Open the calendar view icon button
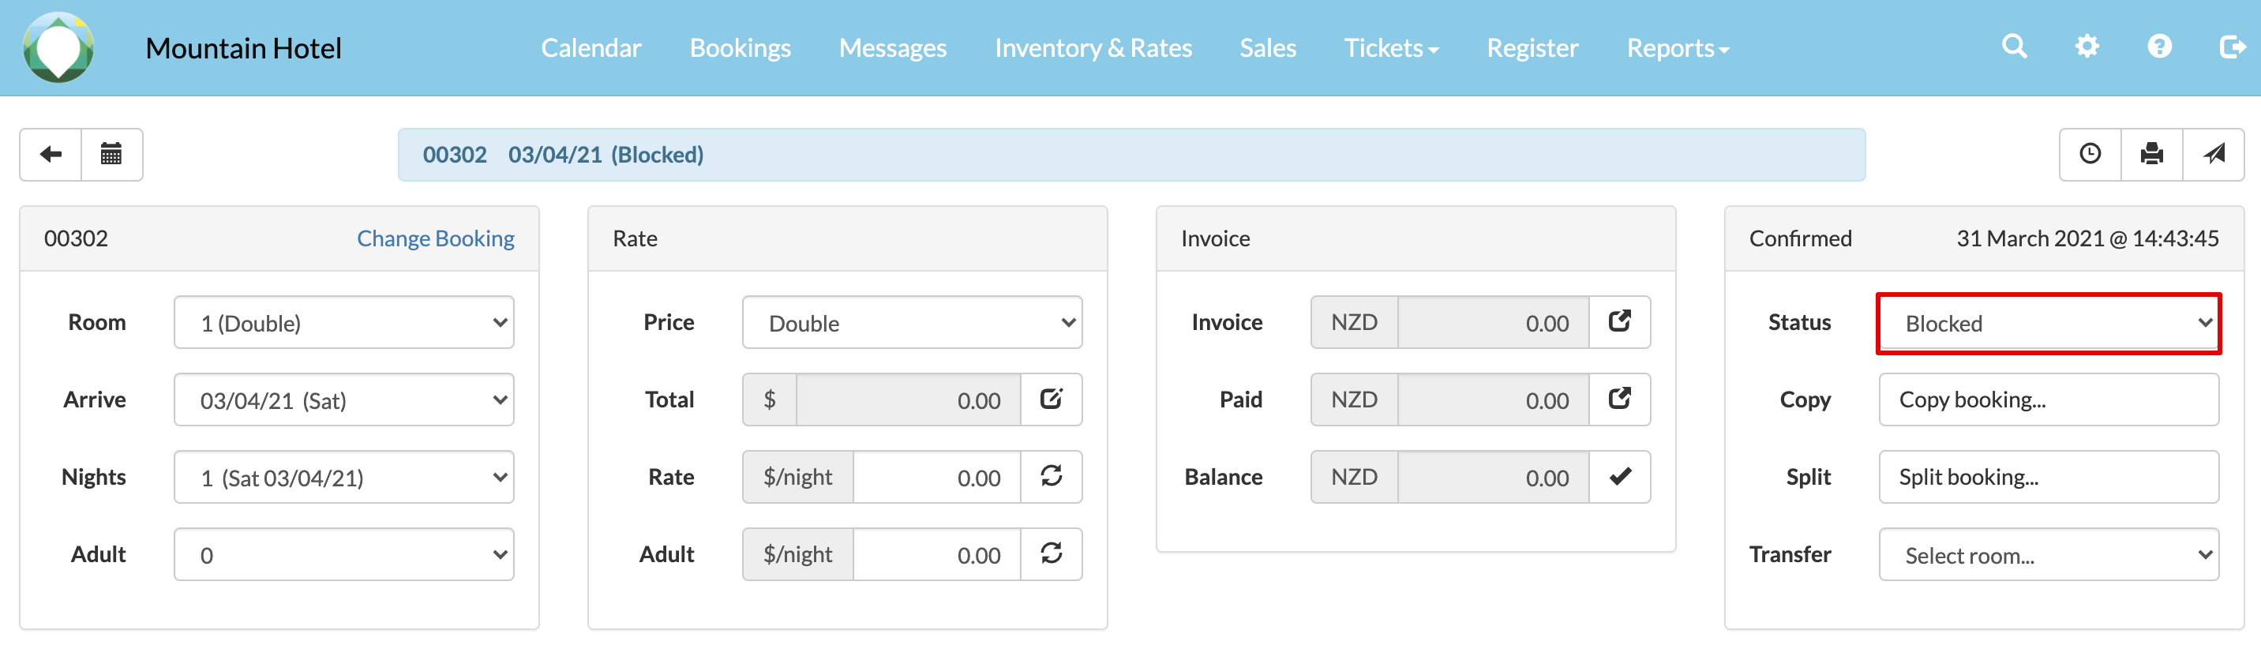Screen dimensions: 2261x649 click(111, 155)
